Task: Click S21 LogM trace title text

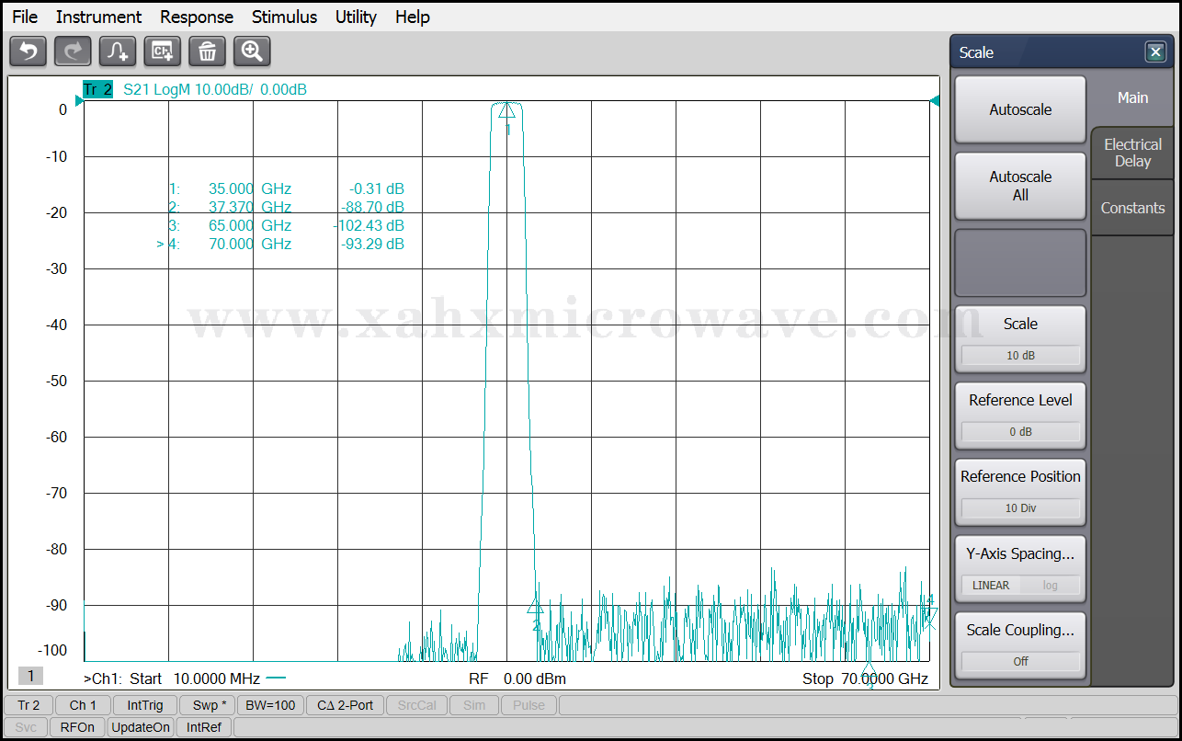Action: (x=215, y=89)
